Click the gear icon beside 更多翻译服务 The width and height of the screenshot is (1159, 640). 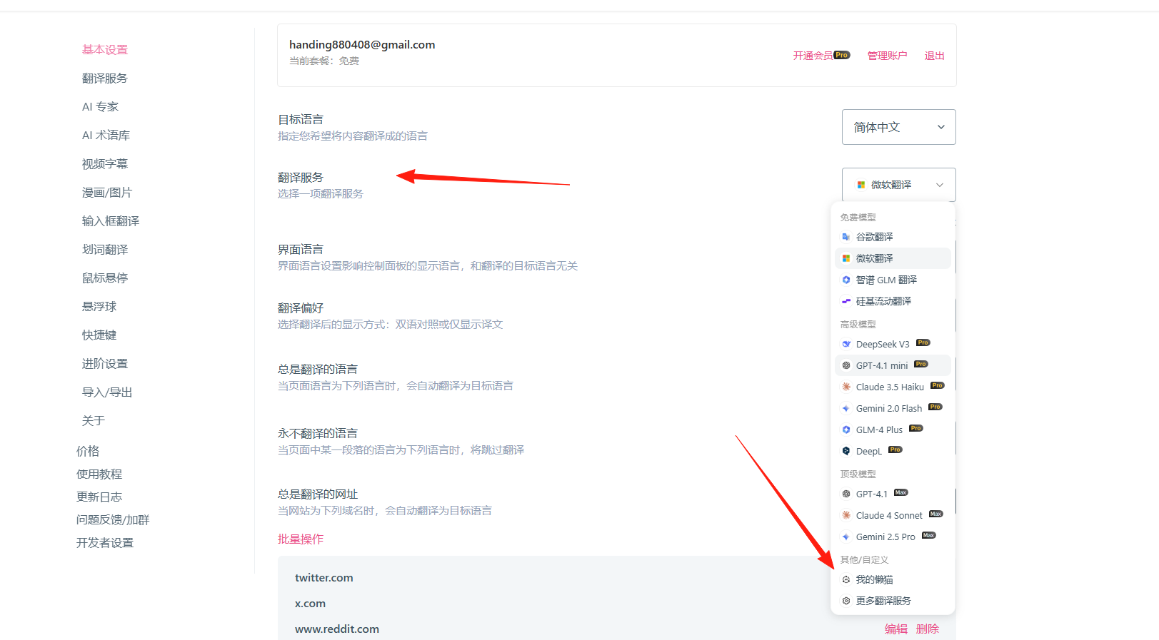tap(846, 601)
